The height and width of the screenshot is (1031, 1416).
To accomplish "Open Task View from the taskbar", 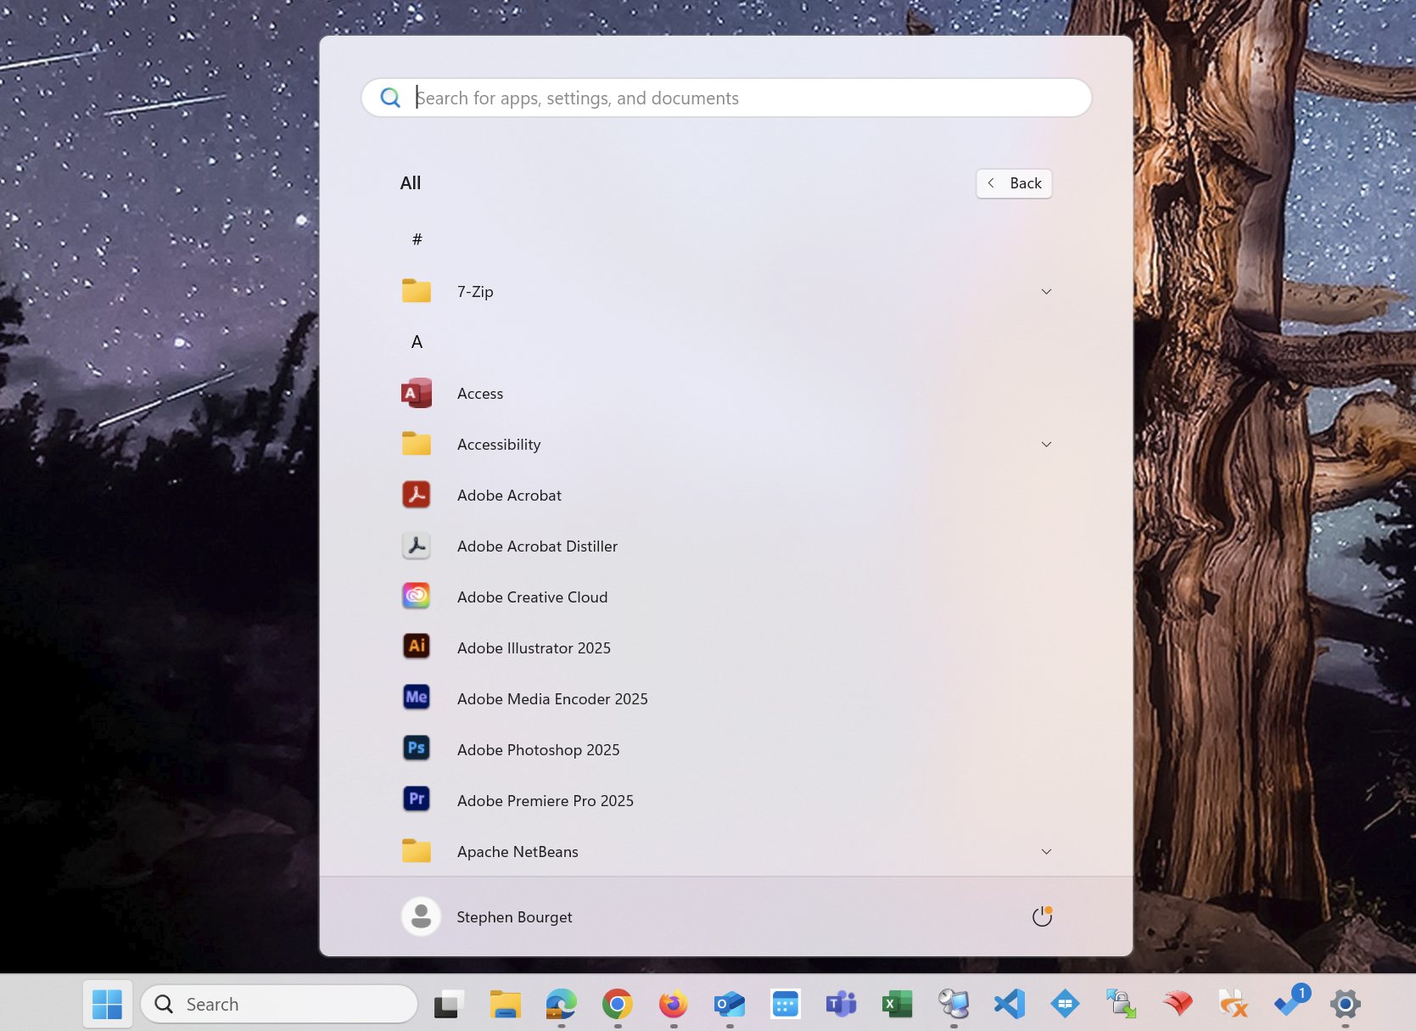I will (449, 1005).
